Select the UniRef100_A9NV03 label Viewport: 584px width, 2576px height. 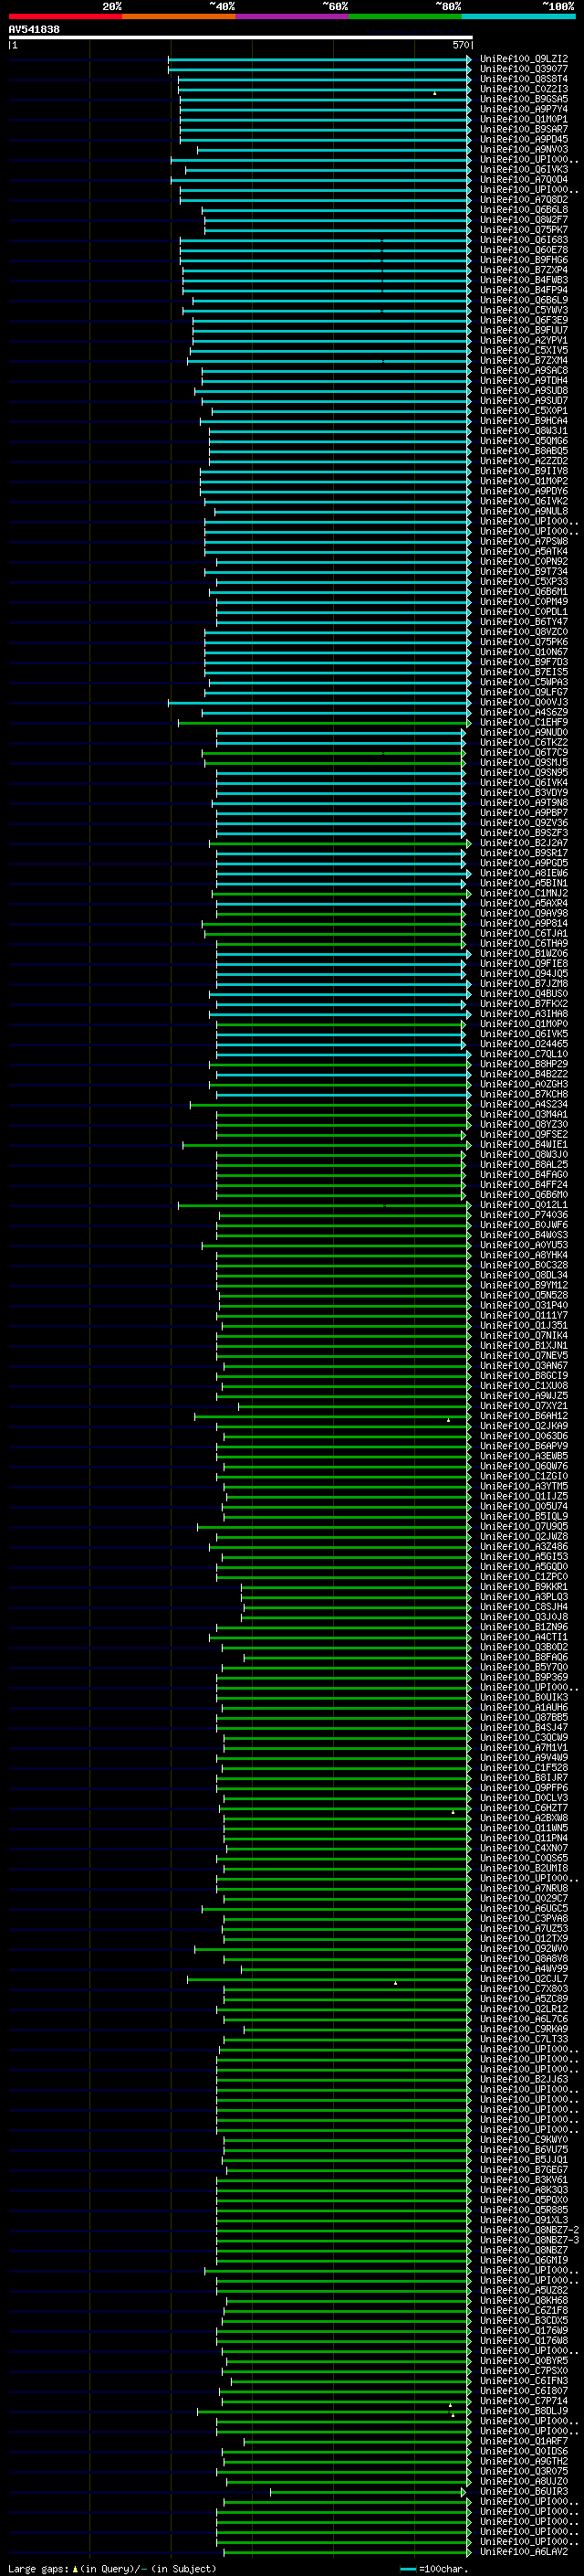pos(524,149)
